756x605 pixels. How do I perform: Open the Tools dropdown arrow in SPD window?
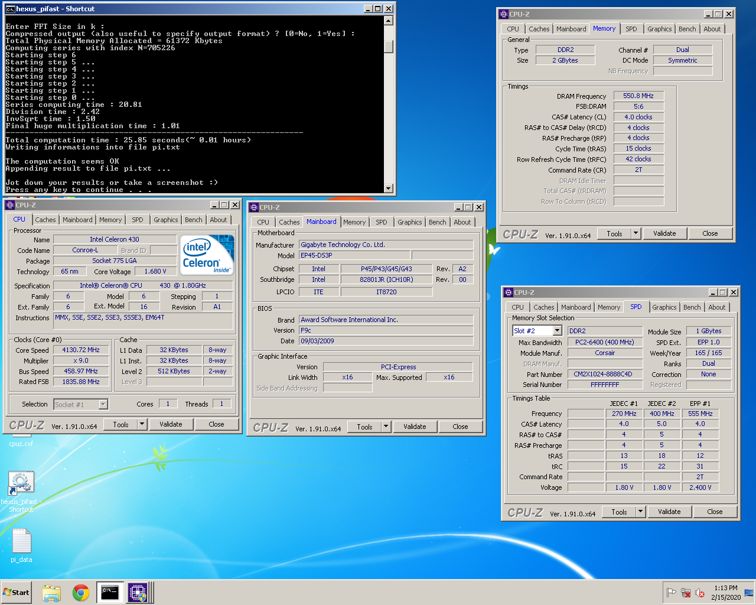coord(640,512)
